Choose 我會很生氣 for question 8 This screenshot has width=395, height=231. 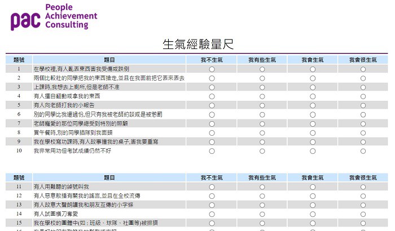[363, 133]
